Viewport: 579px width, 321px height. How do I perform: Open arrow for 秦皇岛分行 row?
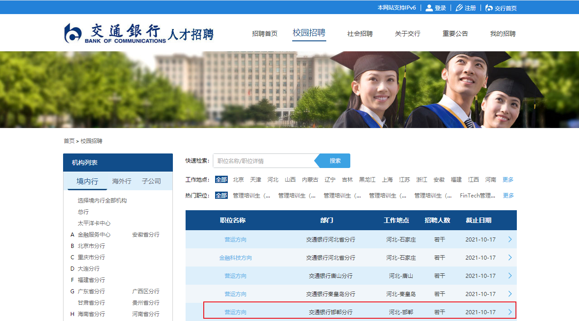click(x=510, y=294)
